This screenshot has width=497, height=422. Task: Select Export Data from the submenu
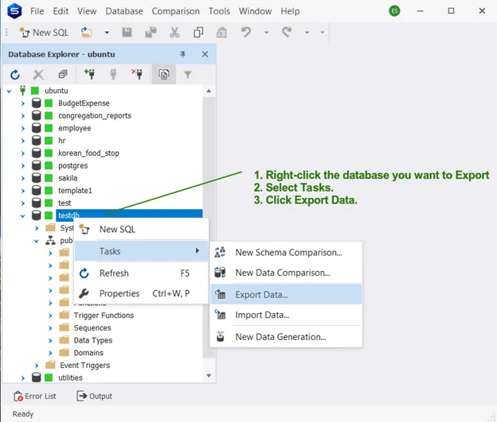(261, 294)
